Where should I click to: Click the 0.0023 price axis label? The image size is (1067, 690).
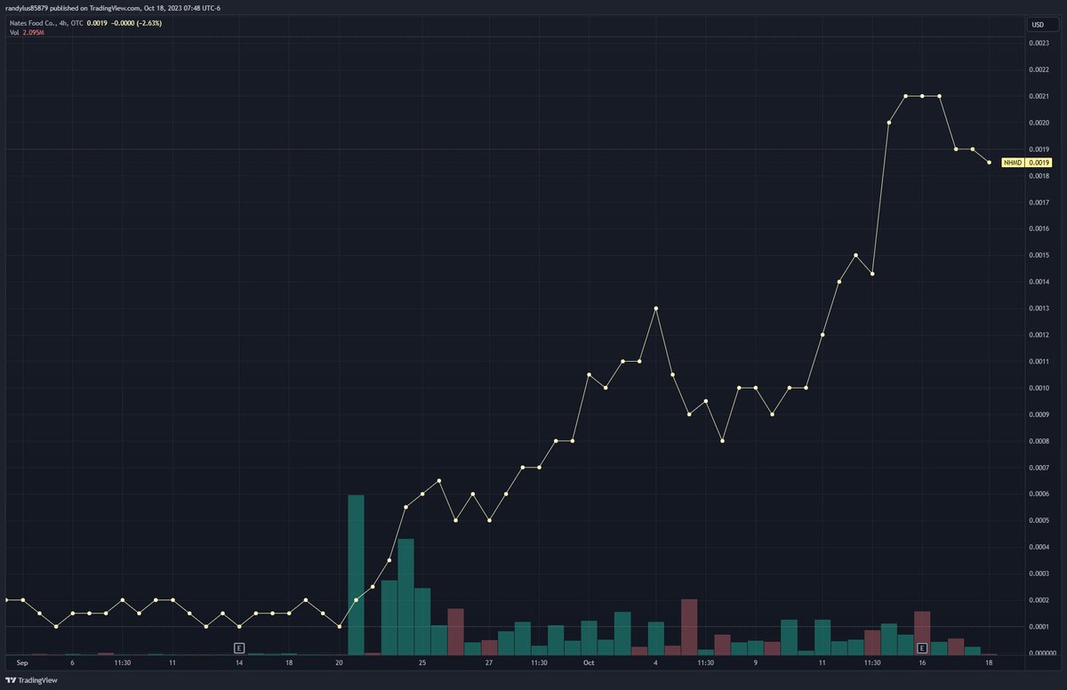[1039, 43]
